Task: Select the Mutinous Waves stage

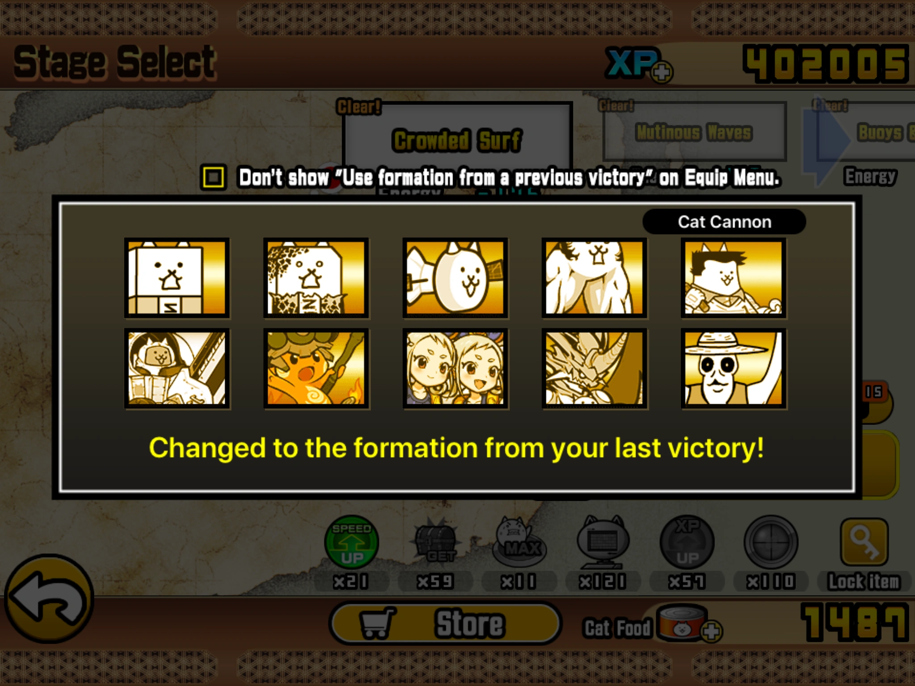Action: click(x=694, y=131)
